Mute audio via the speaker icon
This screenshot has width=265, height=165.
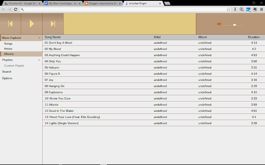coord(219,24)
